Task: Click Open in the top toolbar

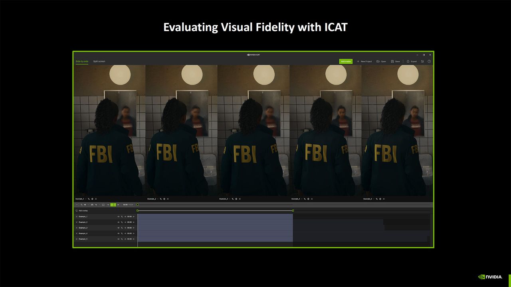Action: 381,61
